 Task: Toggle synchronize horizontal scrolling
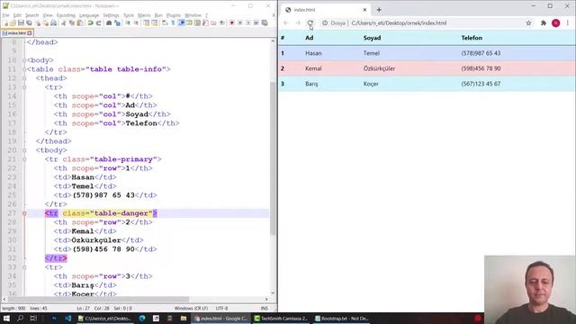(154, 23)
